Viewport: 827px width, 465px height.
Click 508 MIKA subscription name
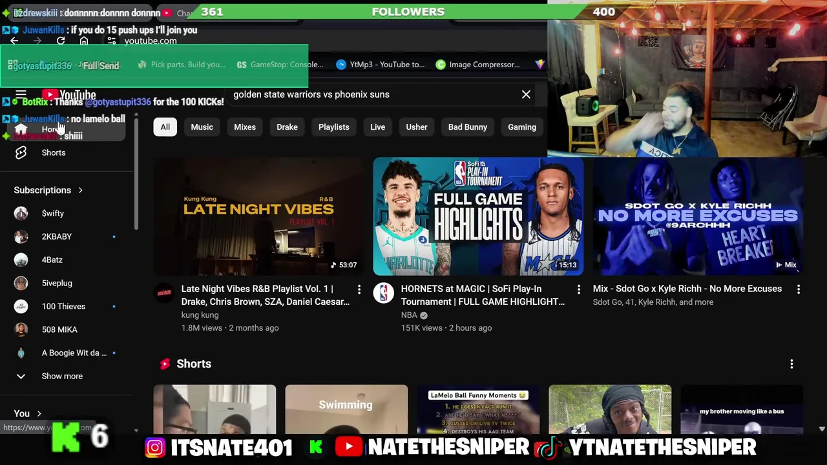[59, 329]
